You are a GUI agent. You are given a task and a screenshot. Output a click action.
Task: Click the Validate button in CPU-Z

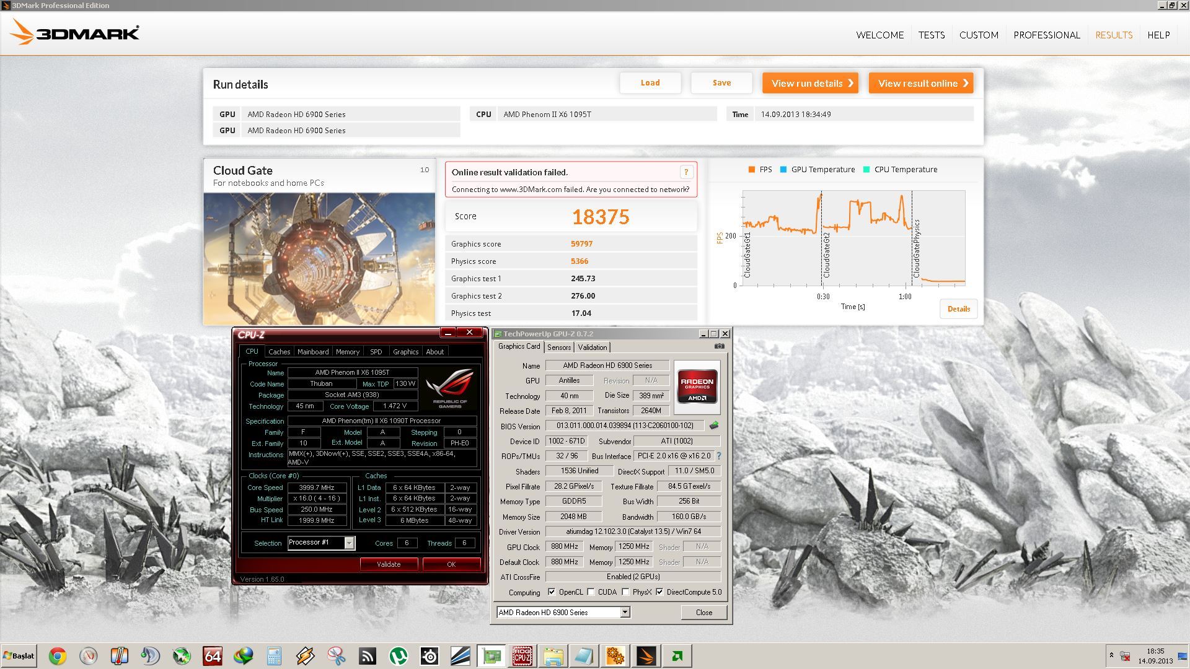[389, 564]
